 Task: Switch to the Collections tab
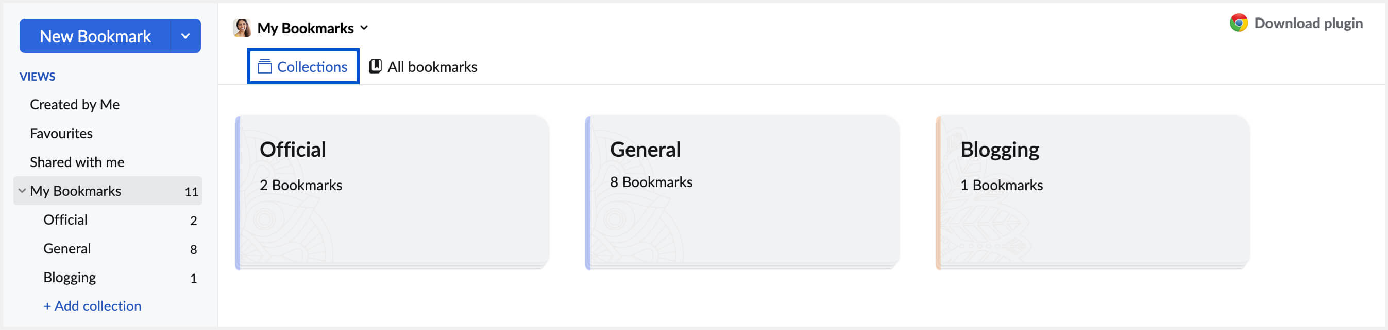pyautogui.click(x=303, y=67)
